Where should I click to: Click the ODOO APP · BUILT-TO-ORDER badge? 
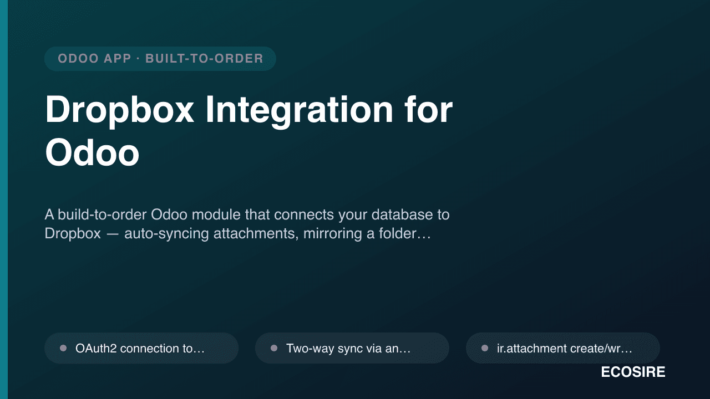click(x=160, y=59)
